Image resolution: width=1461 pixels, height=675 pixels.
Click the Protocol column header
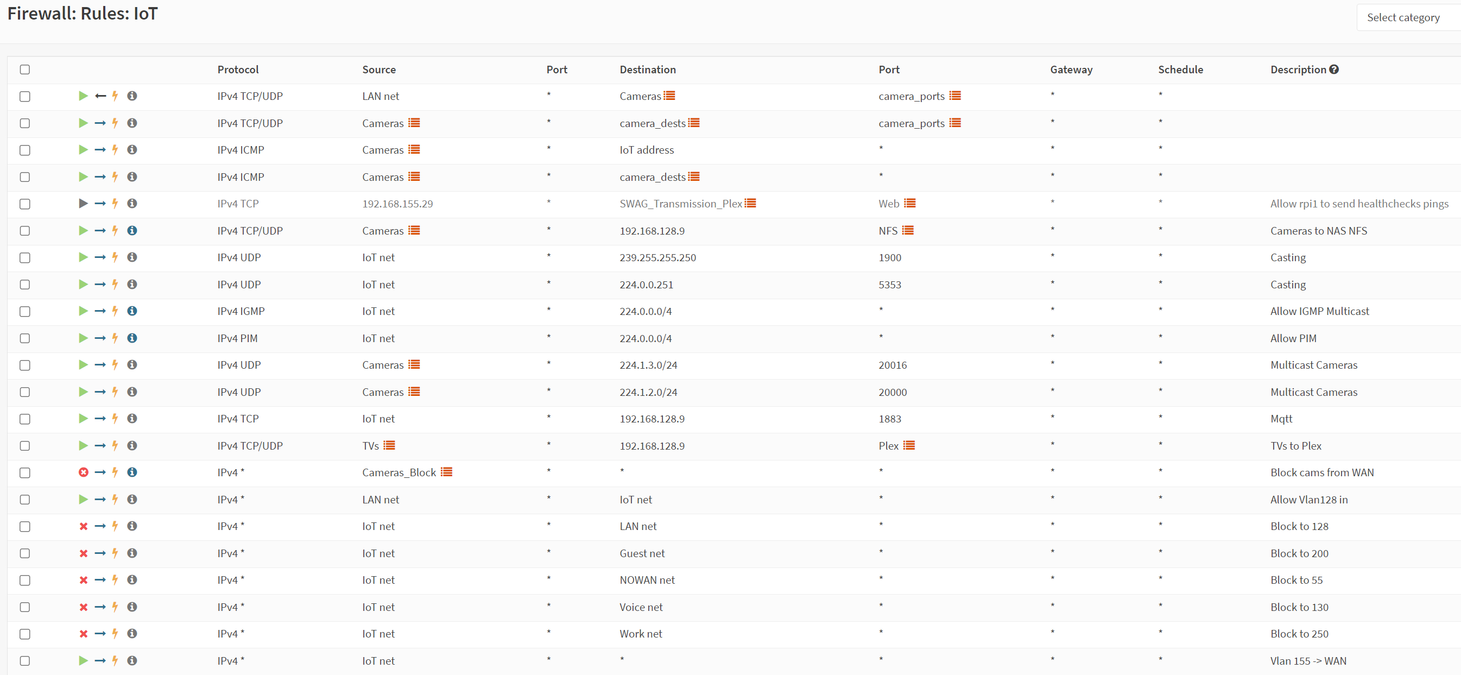coord(238,69)
